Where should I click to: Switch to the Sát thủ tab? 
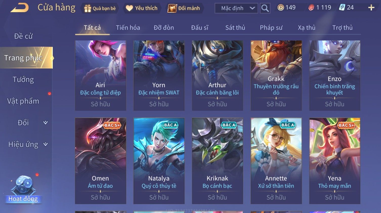tap(235, 28)
